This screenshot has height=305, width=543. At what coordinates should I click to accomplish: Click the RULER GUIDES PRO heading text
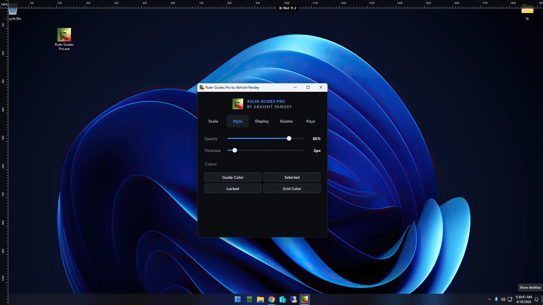pos(266,101)
